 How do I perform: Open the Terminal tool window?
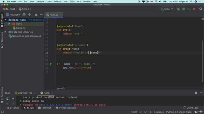point(45,108)
